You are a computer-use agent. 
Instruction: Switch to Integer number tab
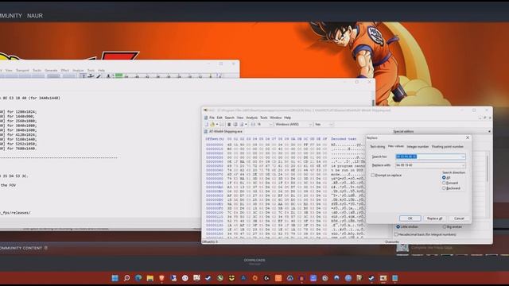418,146
